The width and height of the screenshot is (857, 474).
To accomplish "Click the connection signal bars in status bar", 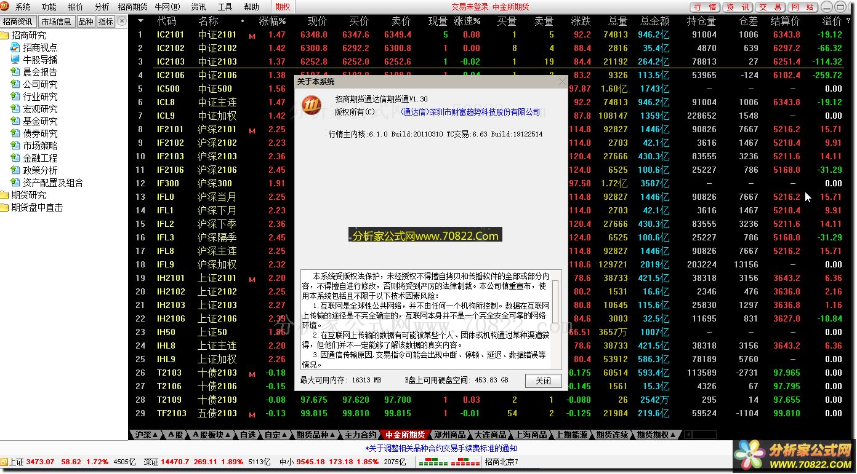I will (449, 462).
